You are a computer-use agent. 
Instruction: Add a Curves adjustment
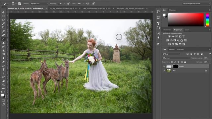tap(177, 36)
